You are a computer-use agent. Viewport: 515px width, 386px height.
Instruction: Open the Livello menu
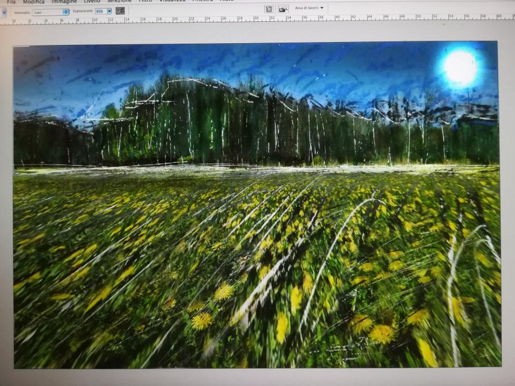tap(92, 2)
